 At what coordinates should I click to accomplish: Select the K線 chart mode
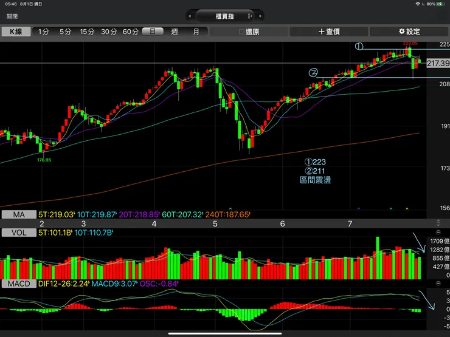tap(16, 32)
